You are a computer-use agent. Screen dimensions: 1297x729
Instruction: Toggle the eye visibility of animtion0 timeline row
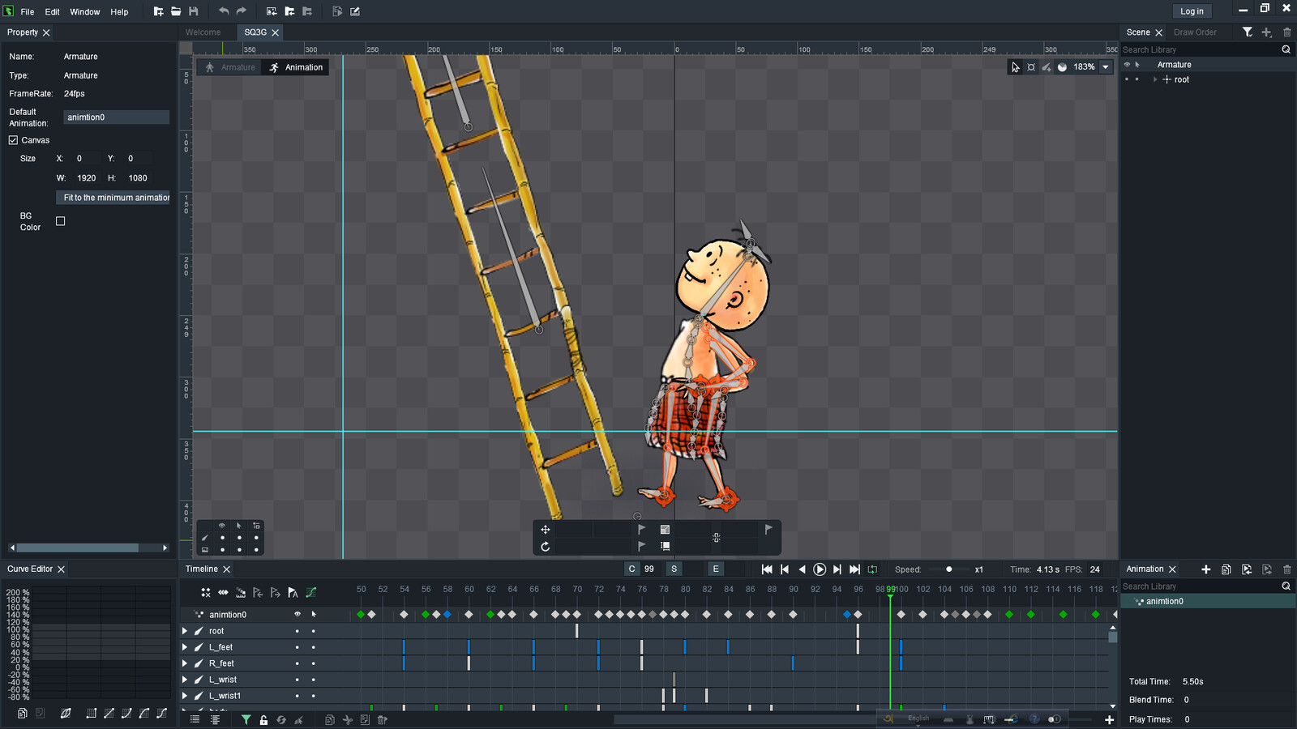point(297,615)
